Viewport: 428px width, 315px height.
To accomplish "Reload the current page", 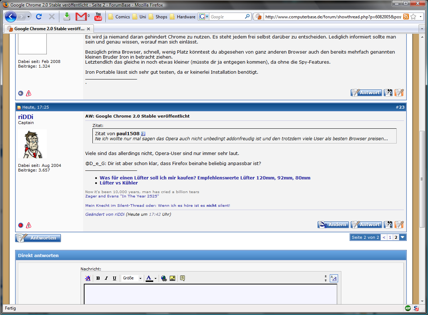I will [x=39, y=17].
